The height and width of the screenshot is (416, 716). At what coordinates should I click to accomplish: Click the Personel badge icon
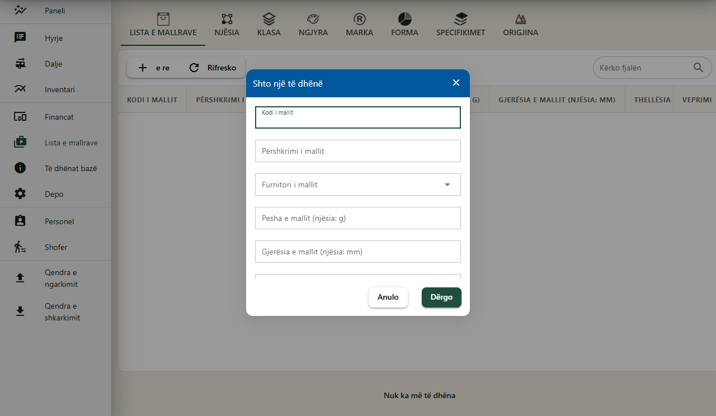pyautogui.click(x=20, y=221)
